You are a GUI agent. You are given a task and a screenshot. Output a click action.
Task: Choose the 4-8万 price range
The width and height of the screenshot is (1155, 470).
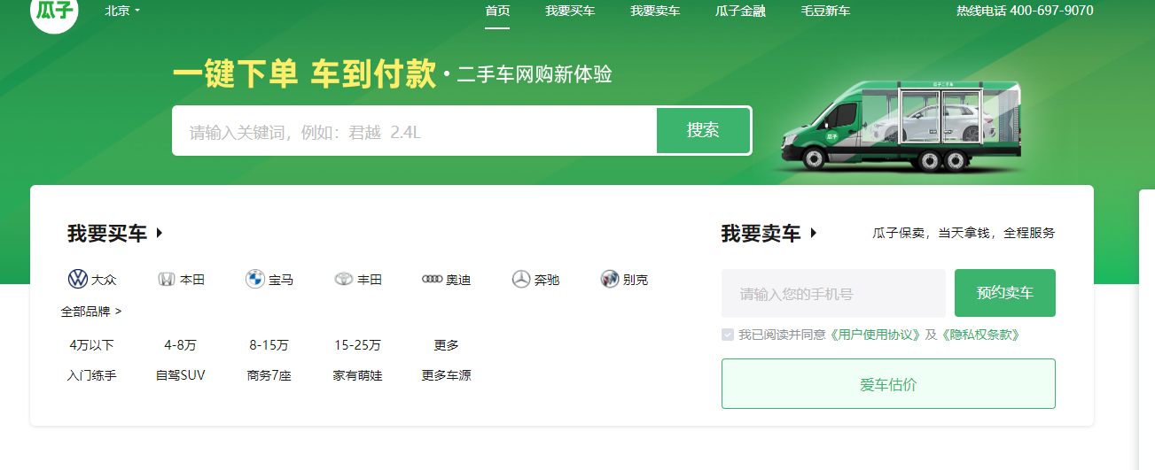coord(180,345)
